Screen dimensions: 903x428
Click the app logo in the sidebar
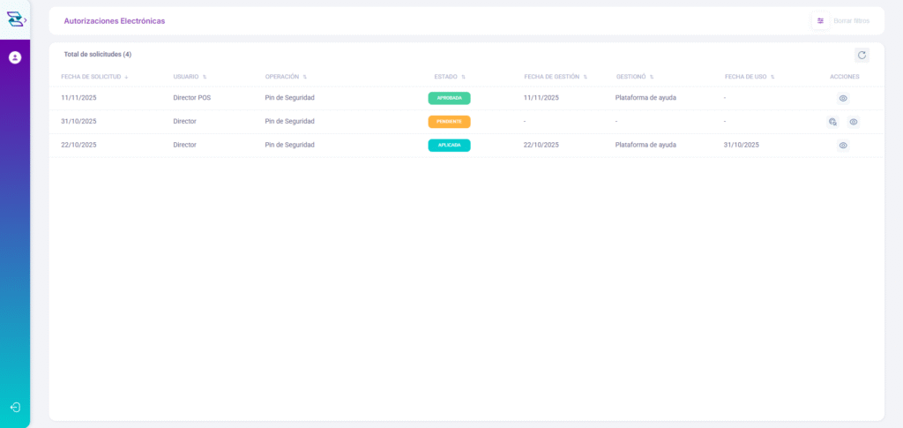tap(13, 19)
